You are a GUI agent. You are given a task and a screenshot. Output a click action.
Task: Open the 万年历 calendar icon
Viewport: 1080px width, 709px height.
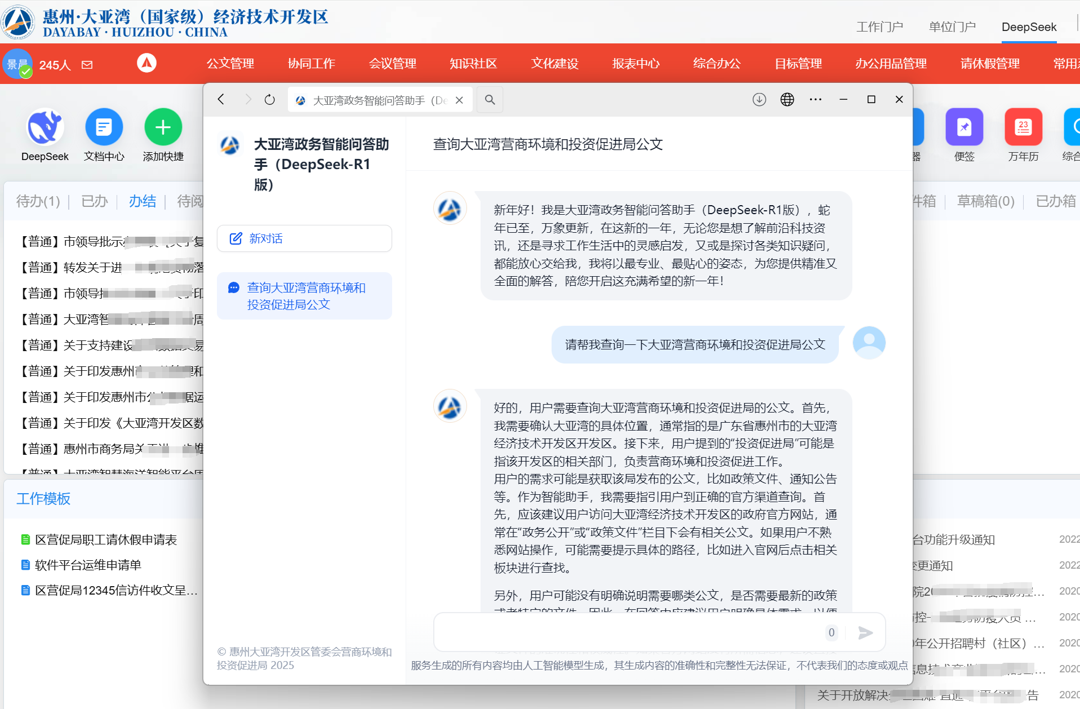coord(1023,127)
